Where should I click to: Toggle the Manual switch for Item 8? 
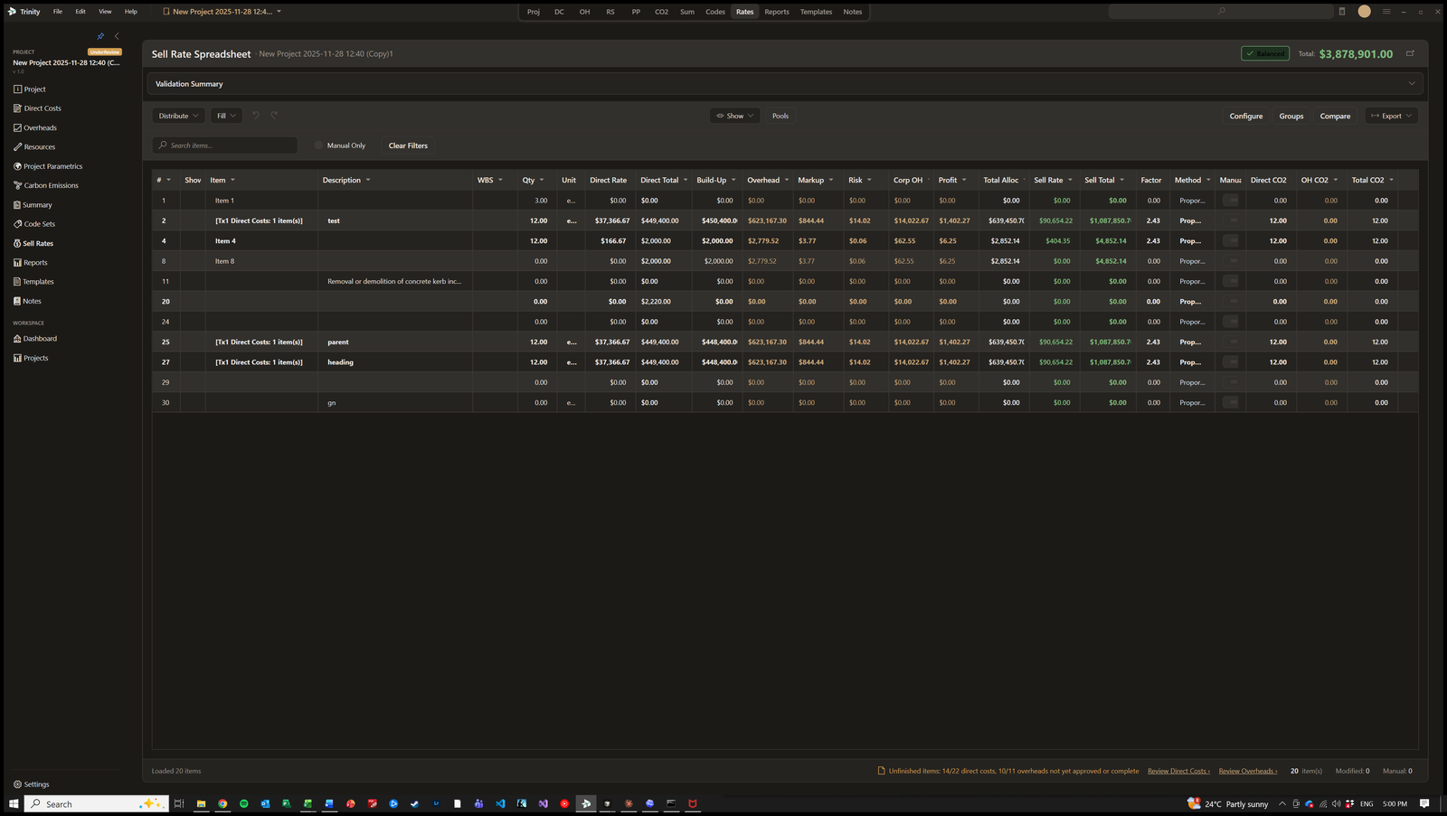[x=1230, y=261]
